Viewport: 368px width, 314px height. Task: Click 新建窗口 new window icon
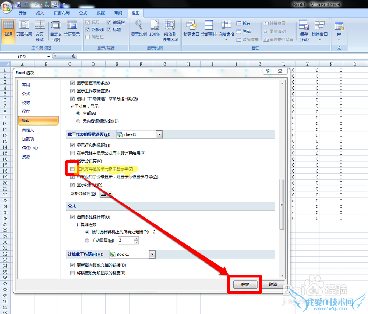tap(191, 28)
